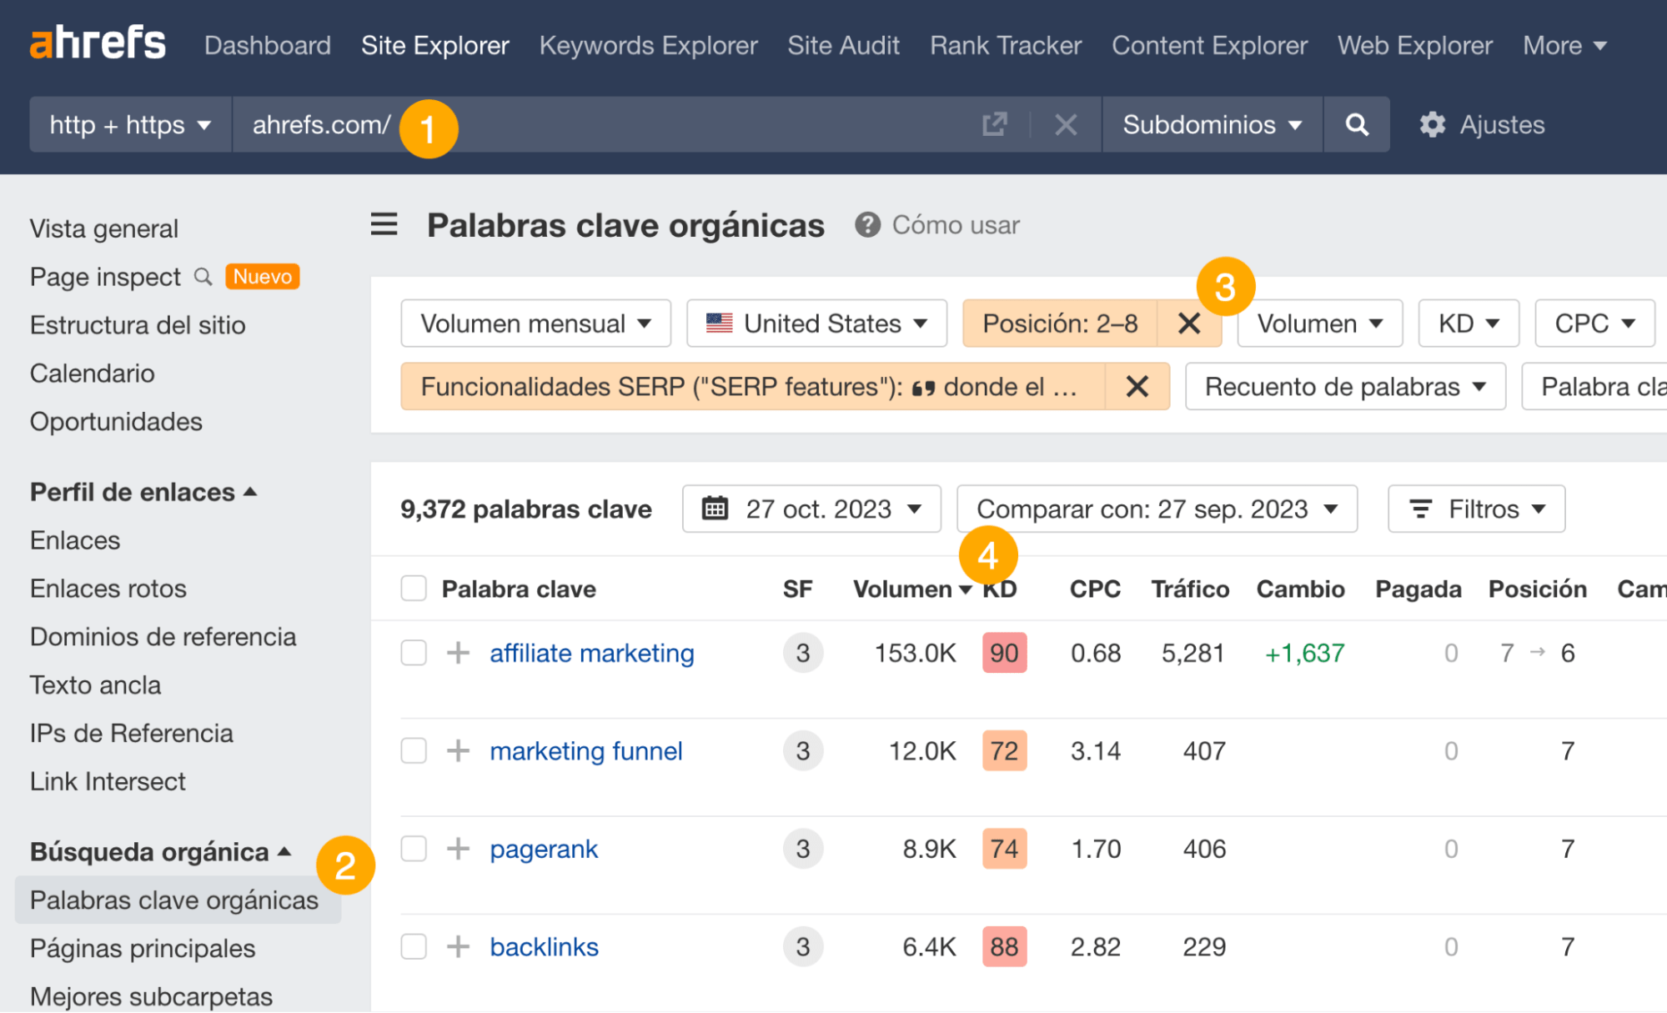The width and height of the screenshot is (1667, 1013).
Task: Open the Subdominios mode dropdown
Action: click(x=1211, y=124)
